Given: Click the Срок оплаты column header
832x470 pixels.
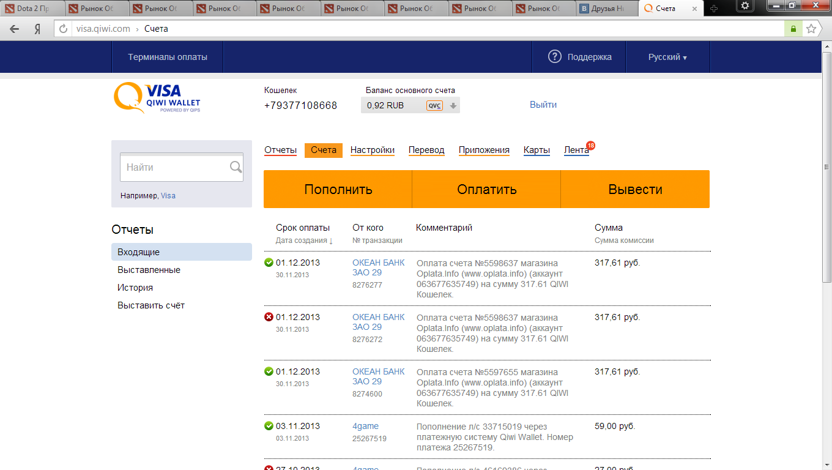Looking at the screenshot, I should tap(303, 228).
